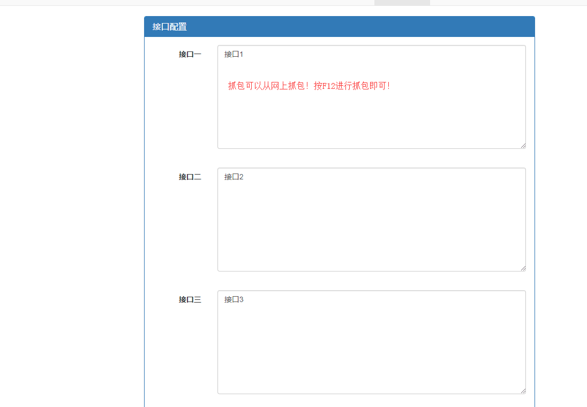
Task: Click the 接口三 field label
Action: pos(190,300)
